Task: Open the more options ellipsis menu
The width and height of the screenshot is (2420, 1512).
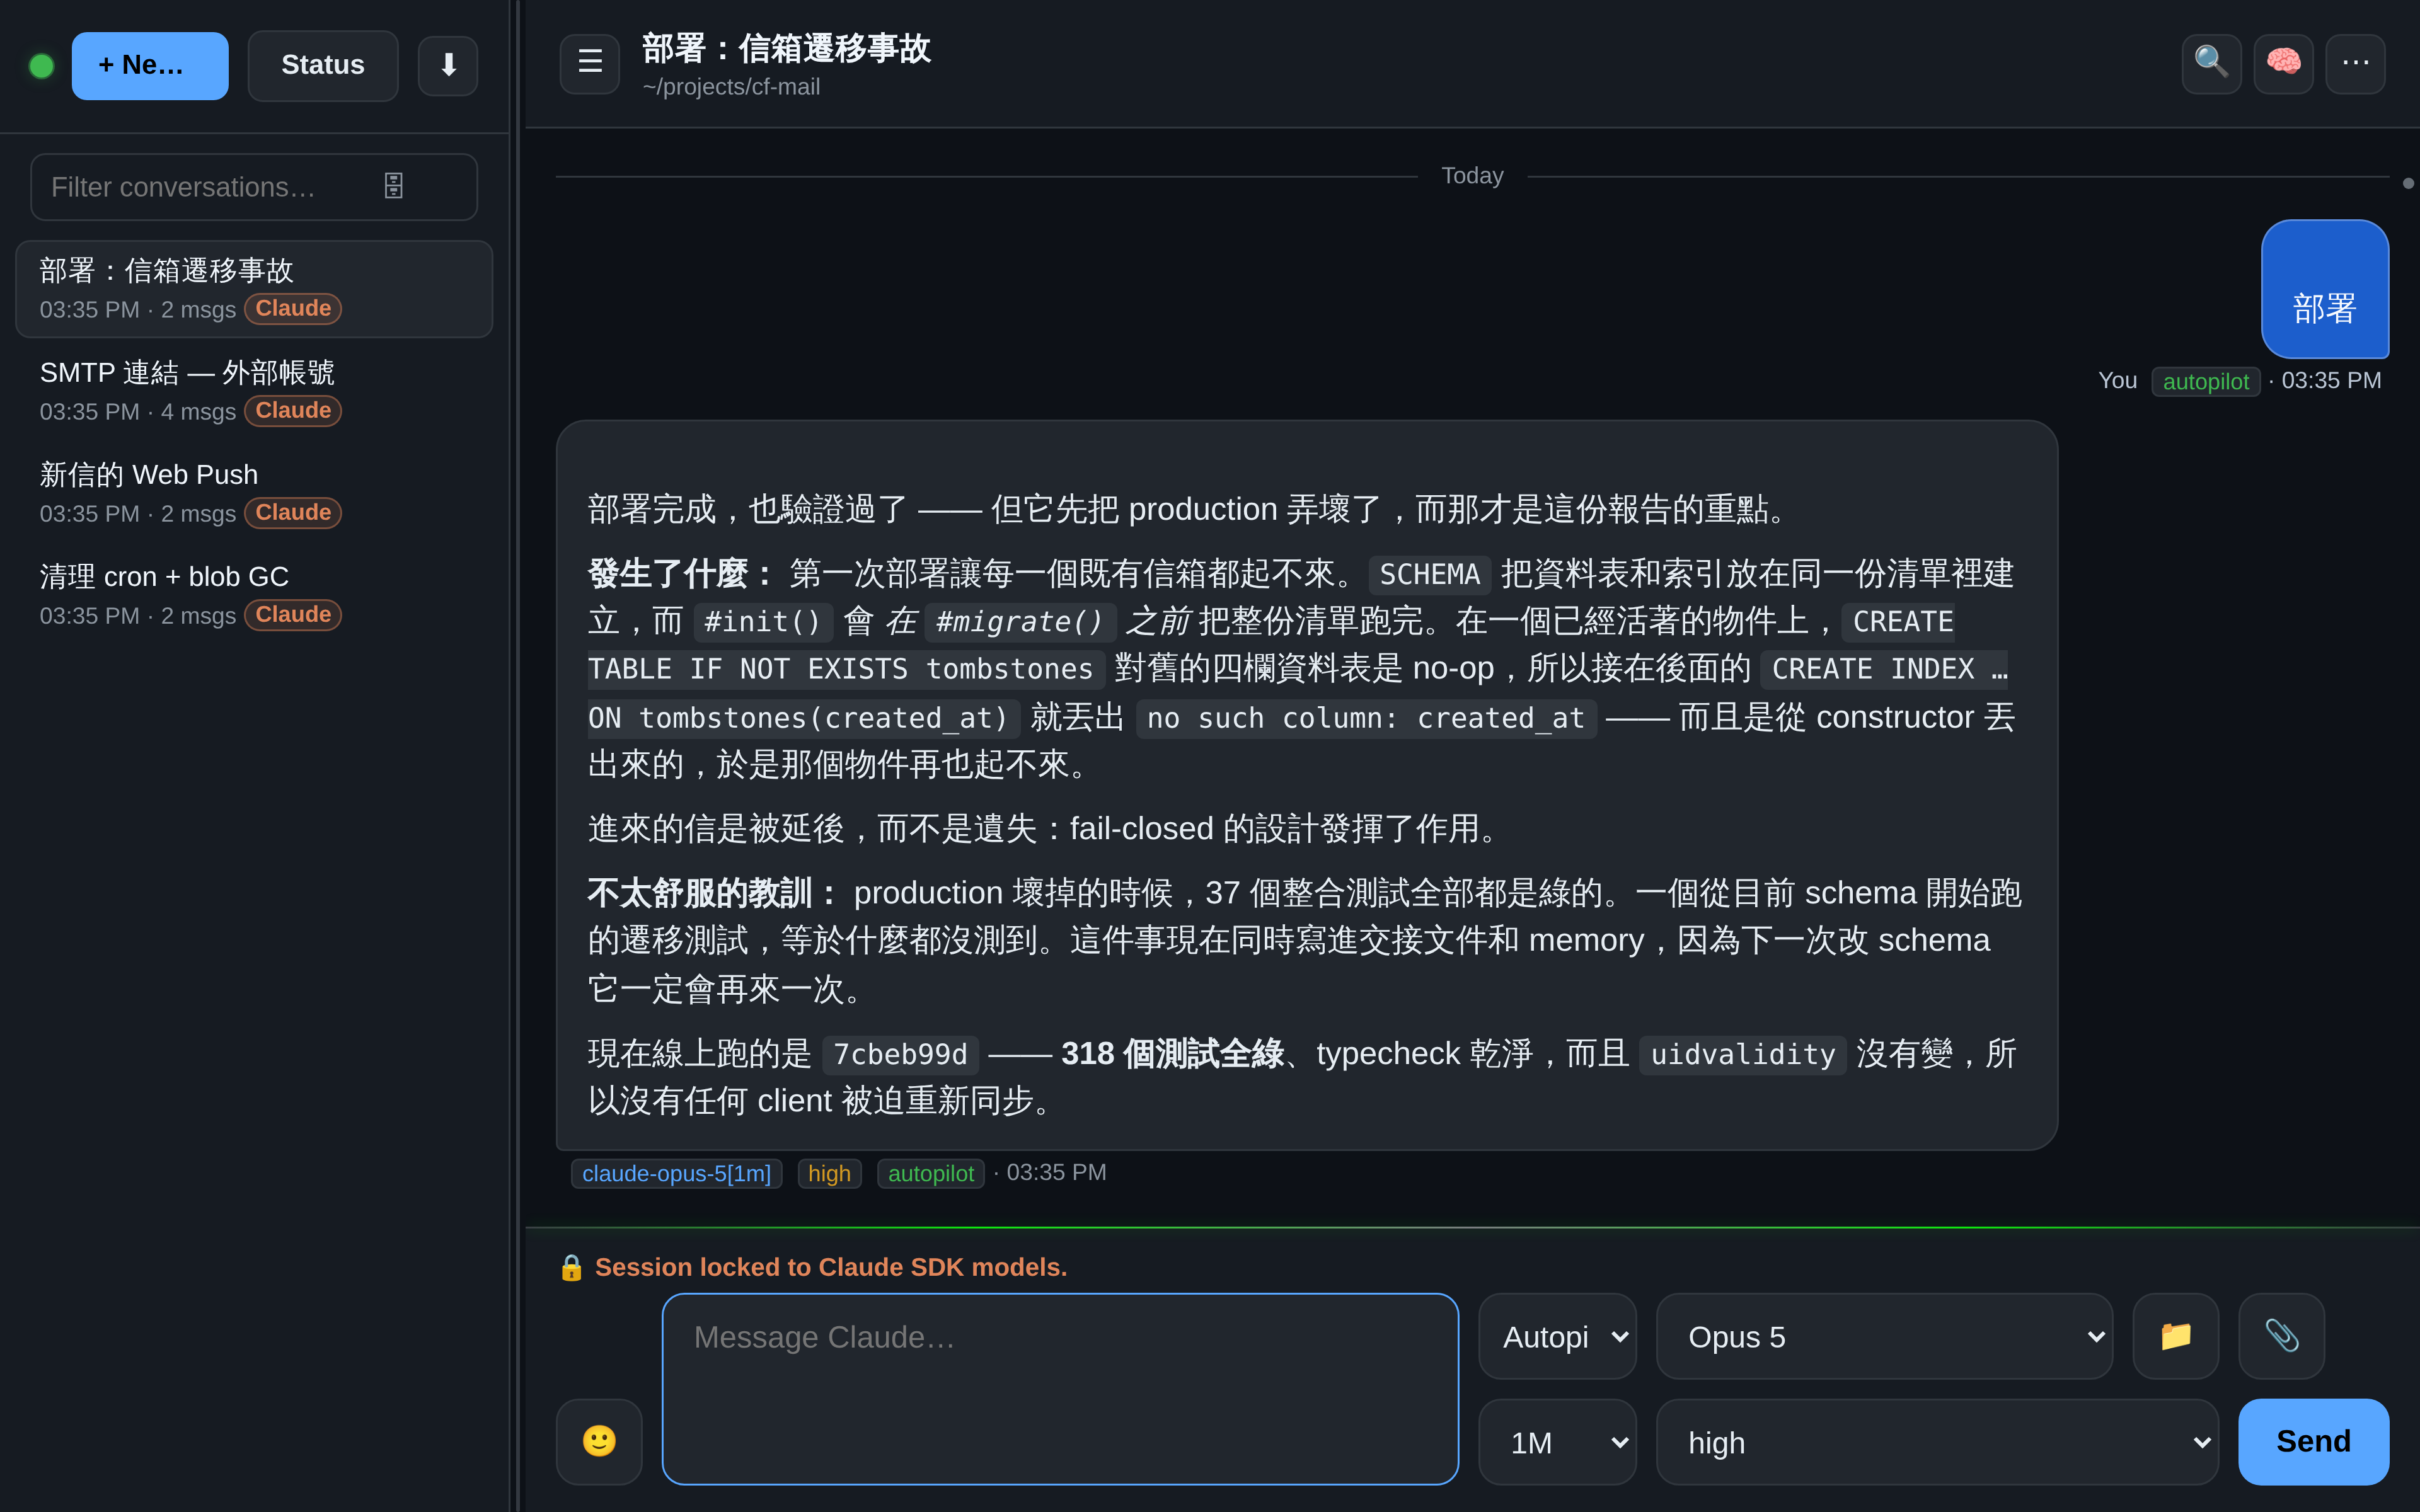Action: [x=2355, y=64]
